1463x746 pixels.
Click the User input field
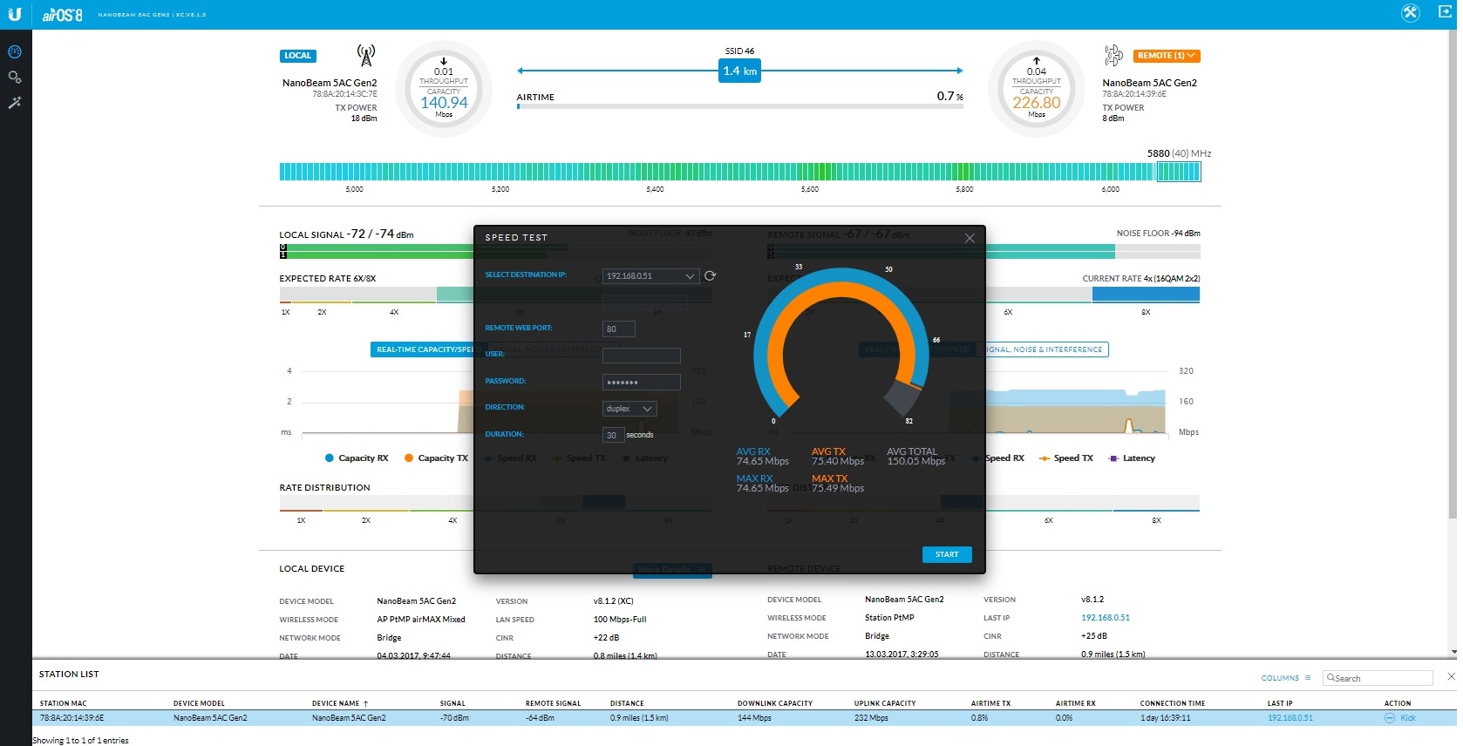pos(641,356)
